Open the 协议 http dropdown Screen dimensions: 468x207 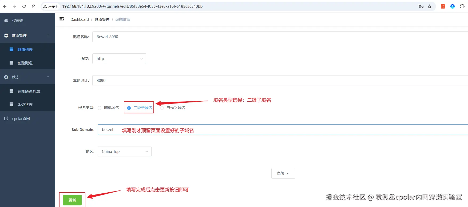coord(119,59)
